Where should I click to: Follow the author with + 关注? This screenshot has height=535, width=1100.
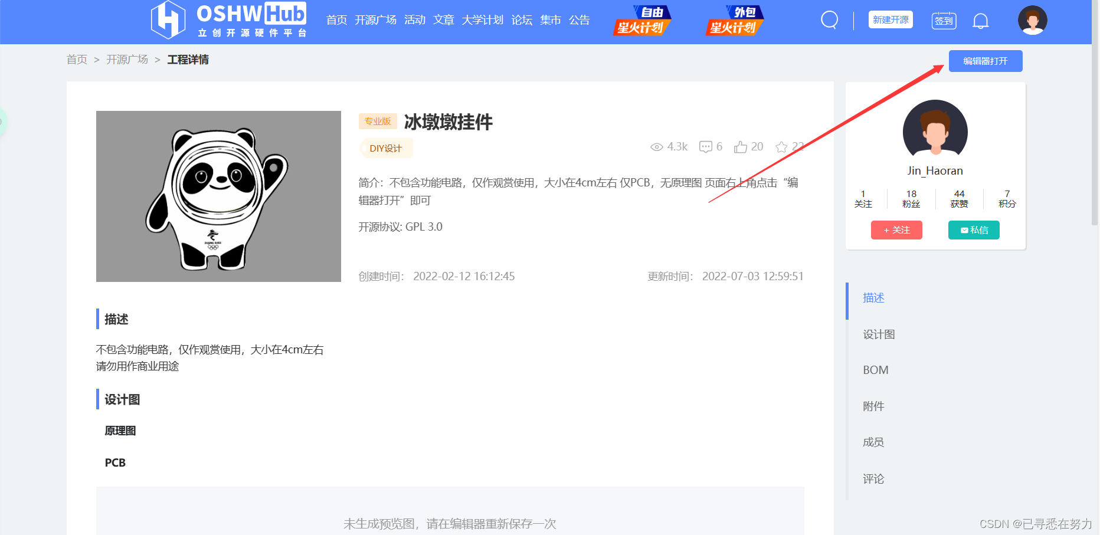point(896,230)
